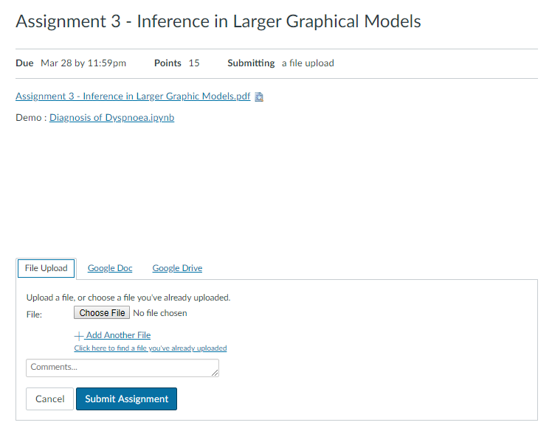Click the Add Another File link text

[118, 335]
